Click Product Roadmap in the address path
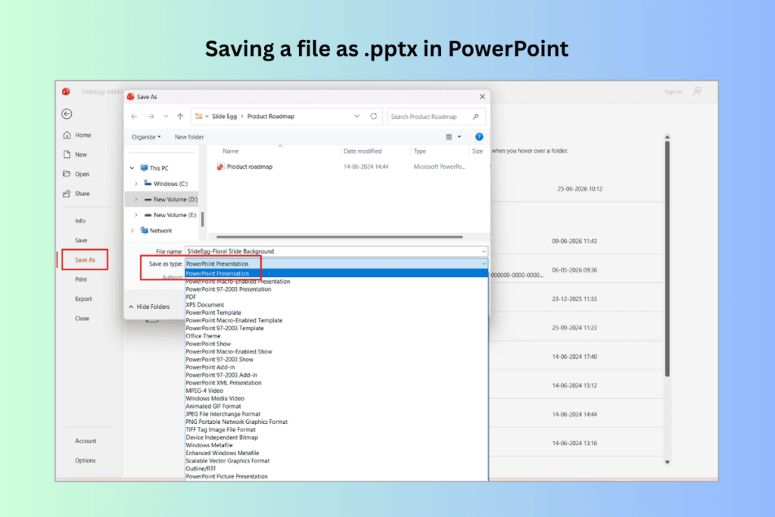The width and height of the screenshot is (775, 517). point(270,117)
